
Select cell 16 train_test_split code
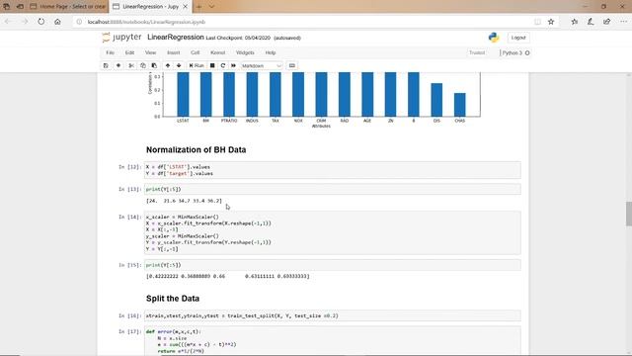[332, 315]
